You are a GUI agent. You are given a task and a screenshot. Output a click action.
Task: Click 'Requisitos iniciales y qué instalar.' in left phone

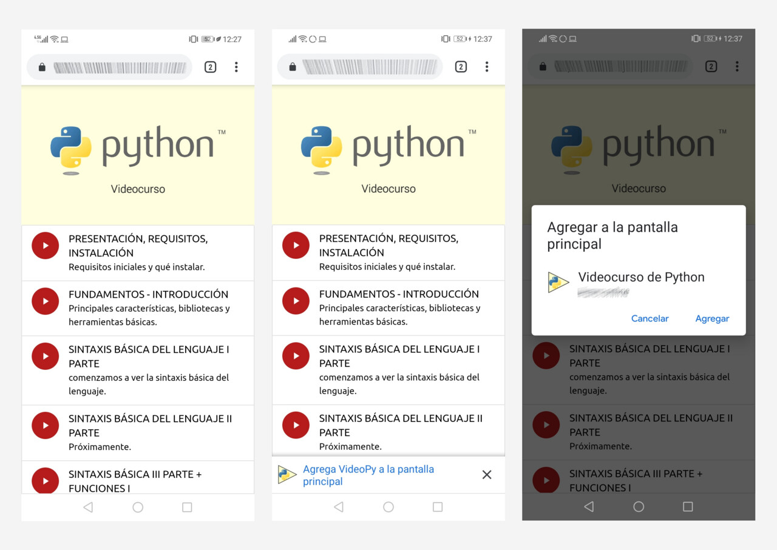(x=137, y=267)
